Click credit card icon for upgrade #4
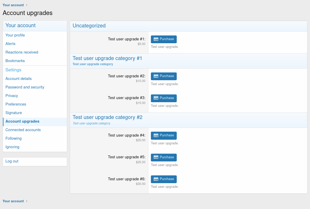 [x=156, y=135]
